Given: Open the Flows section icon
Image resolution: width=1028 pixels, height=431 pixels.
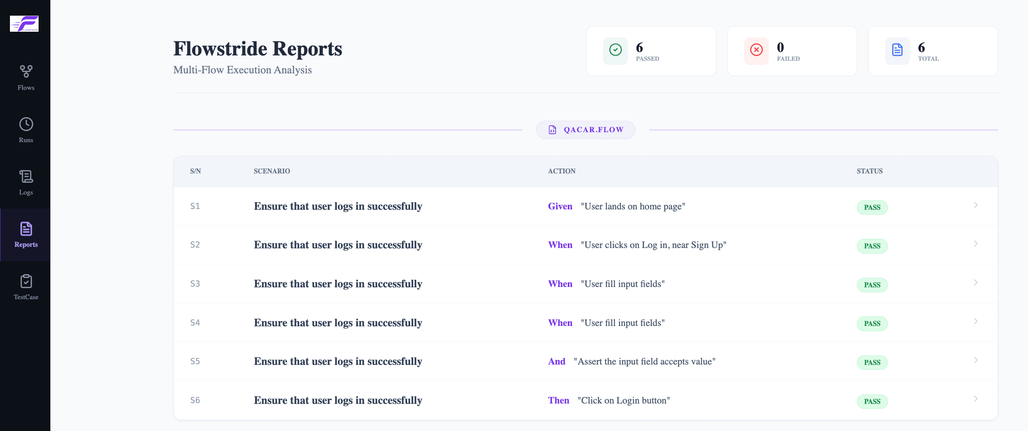Looking at the screenshot, I should [26, 71].
